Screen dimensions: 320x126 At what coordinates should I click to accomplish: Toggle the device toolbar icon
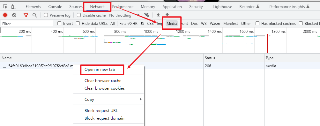(x=14, y=6)
